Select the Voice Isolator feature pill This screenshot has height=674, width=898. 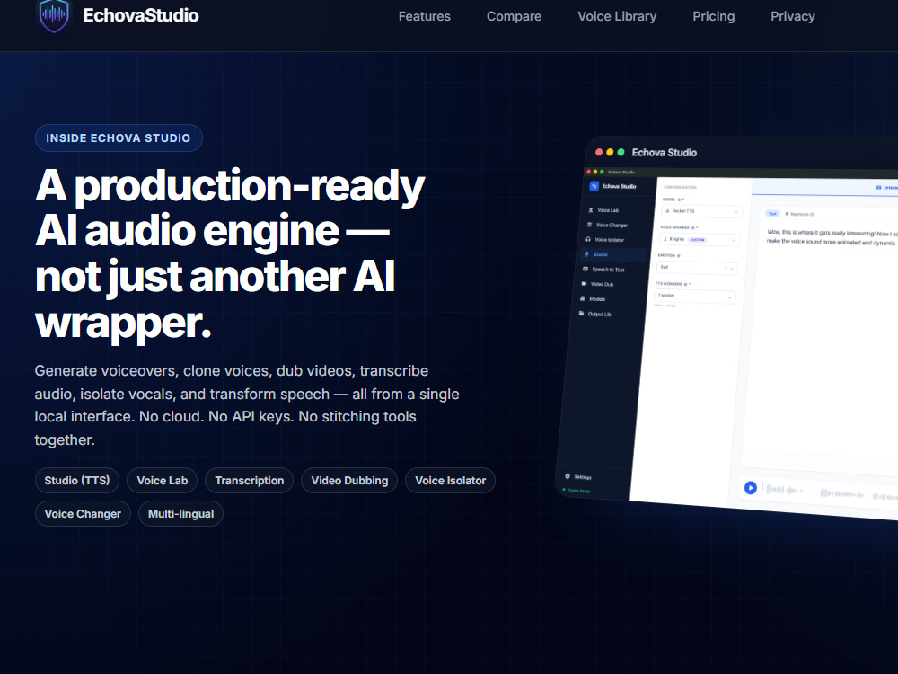pos(450,480)
